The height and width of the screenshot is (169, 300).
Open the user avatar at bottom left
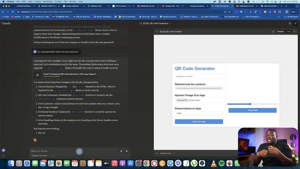point(3,150)
